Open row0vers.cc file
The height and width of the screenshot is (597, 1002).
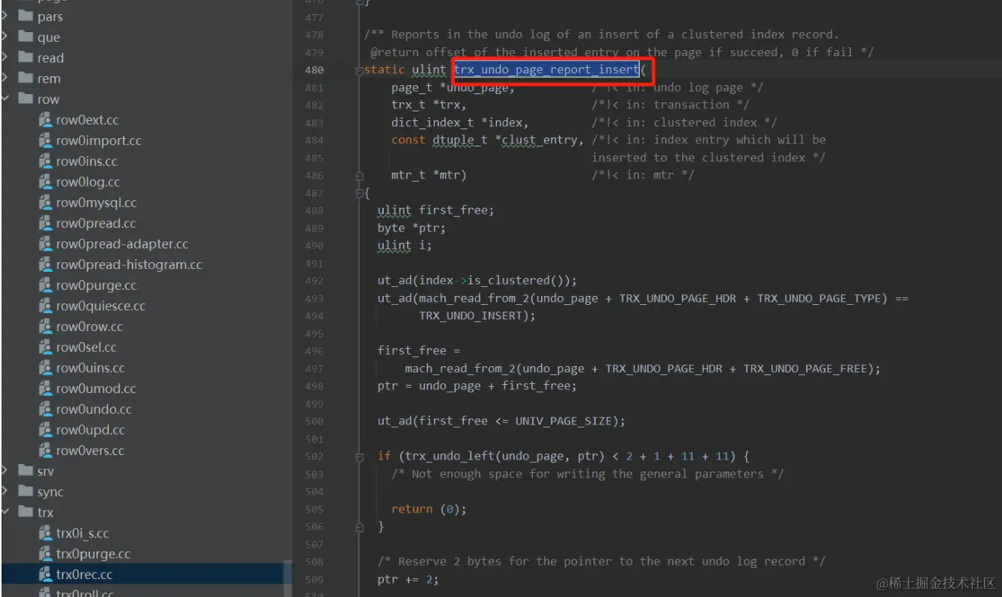[90, 451]
